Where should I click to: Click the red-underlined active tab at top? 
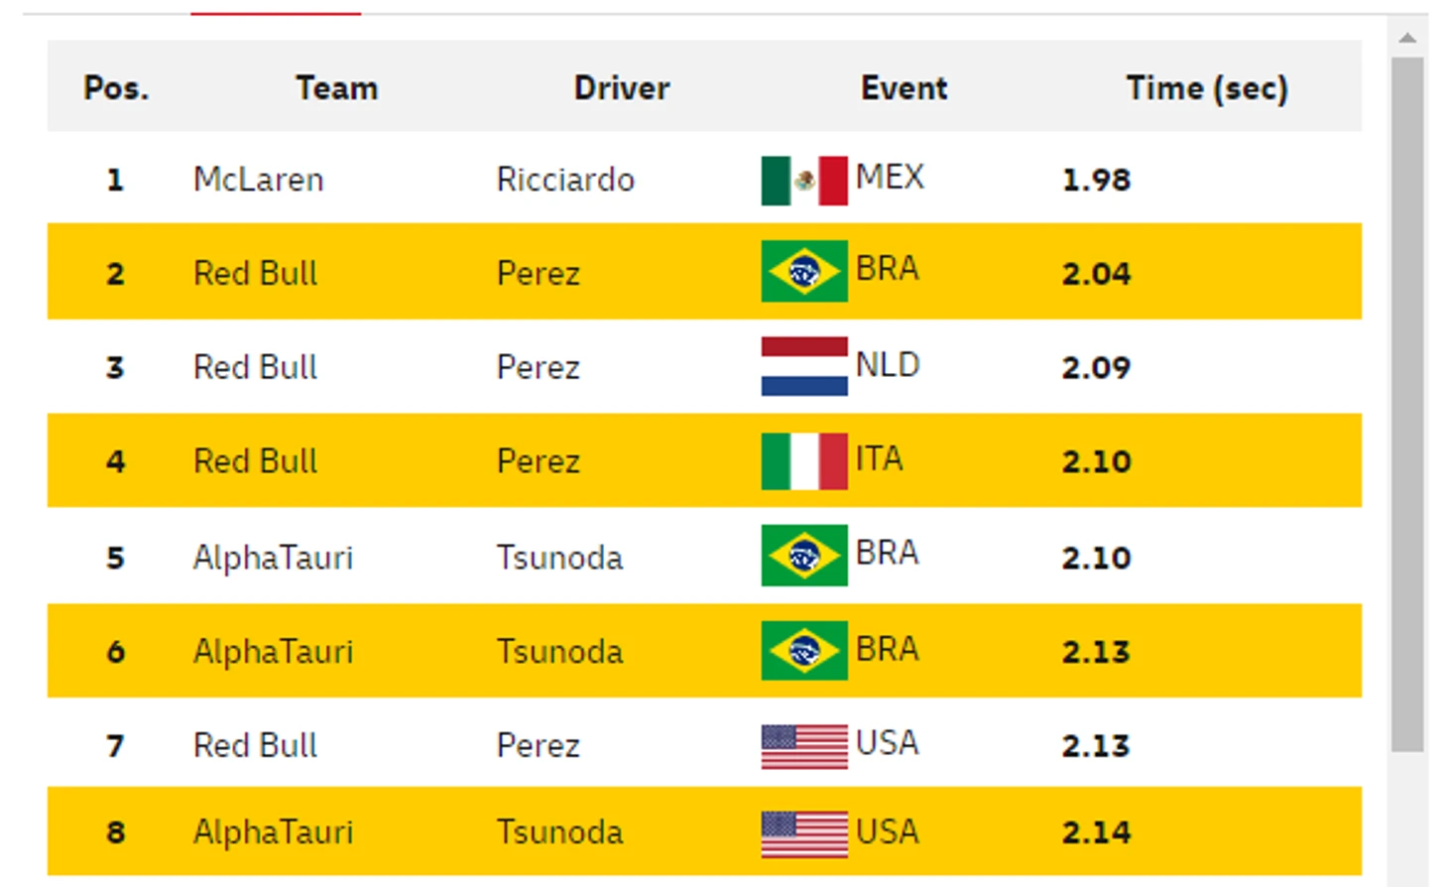point(276,8)
